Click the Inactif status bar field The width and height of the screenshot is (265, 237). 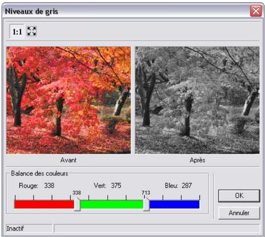[x=29, y=228]
